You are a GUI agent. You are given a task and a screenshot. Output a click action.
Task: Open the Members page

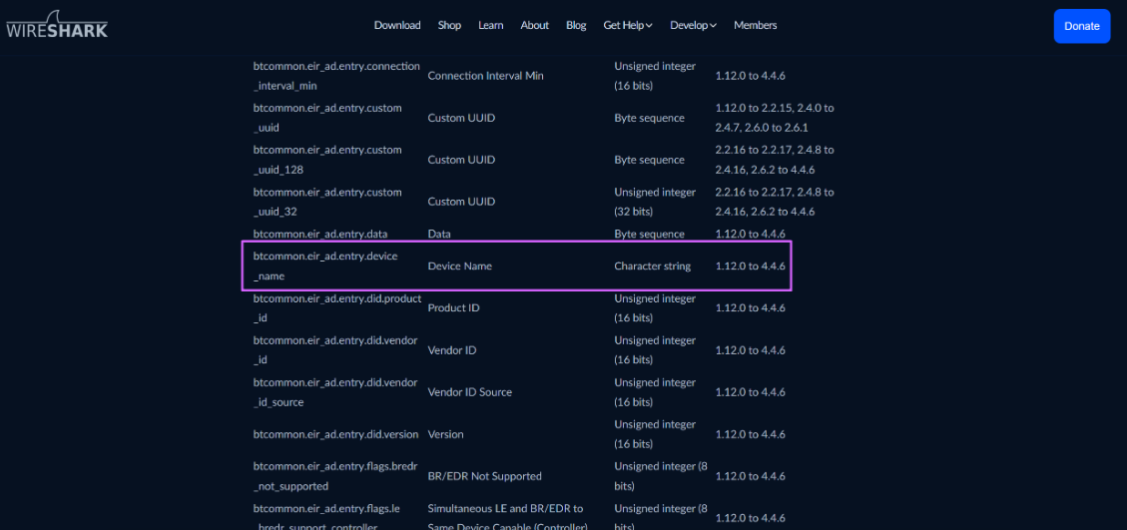coord(755,25)
